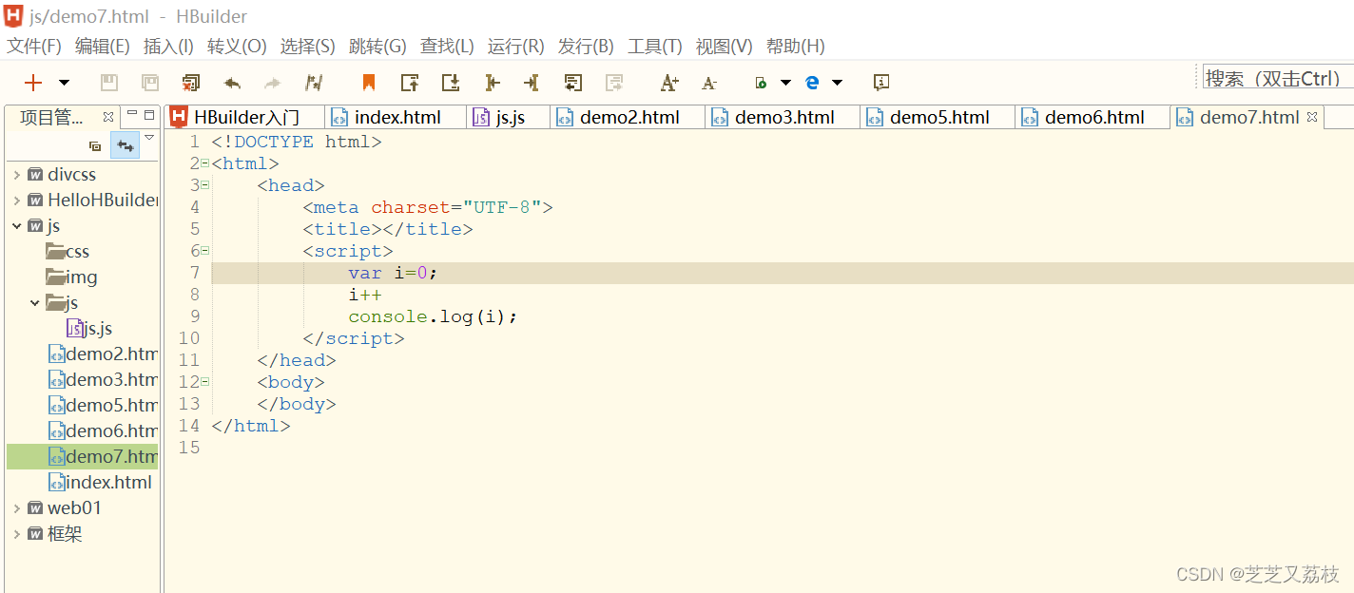Viewport: 1354px width, 593px height.
Task: Click the previous marker up-arrow icon
Action: [410, 83]
